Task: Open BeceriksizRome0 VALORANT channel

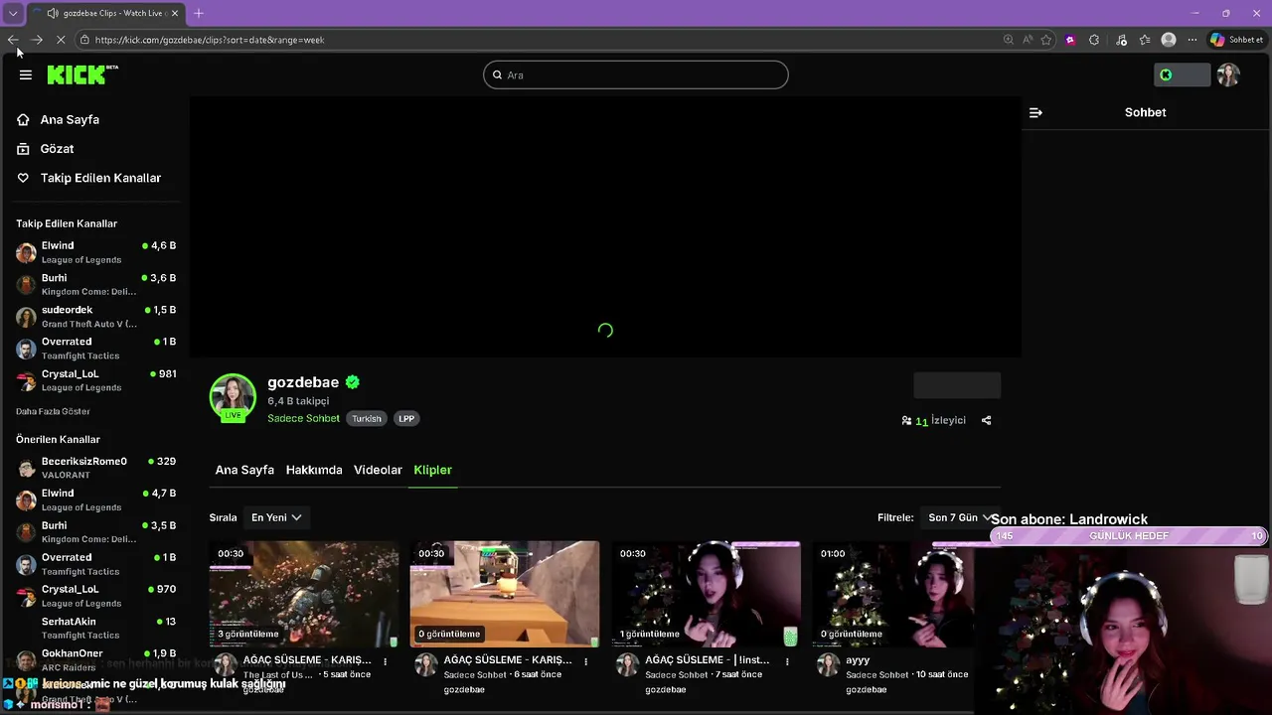Action: pos(96,468)
